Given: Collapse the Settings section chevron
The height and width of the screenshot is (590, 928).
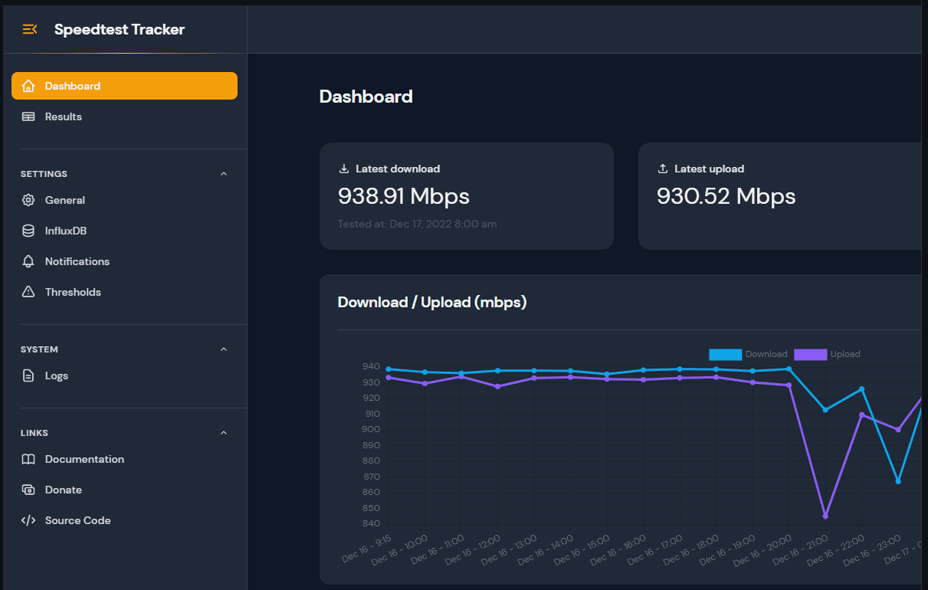Looking at the screenshot, I should click(x=224, y=174).
